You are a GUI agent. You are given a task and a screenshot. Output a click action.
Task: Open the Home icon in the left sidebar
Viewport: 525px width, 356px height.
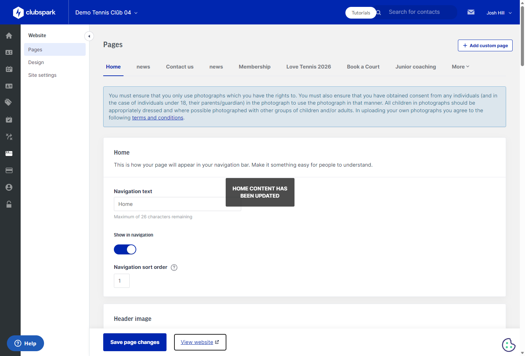(x=9, y=36)
